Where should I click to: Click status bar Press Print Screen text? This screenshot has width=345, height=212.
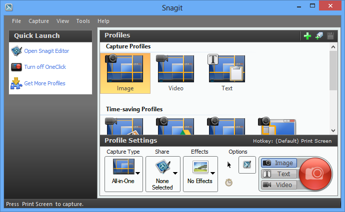pyautogui.click(x=44, y=204)
